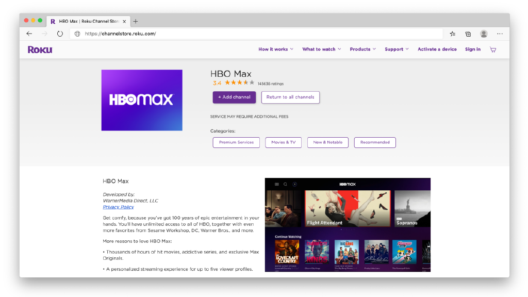This screenshot has height=297, width=528.
Task: Click the address bar URL field
Action: [256, 34]
